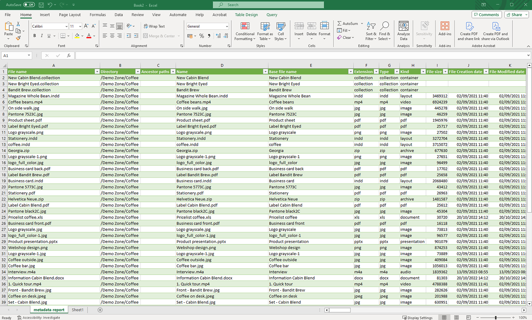The height and width of the screenshot is (320, 532).
Task: Open Cell Styles gallery
Action: [281, 31]
